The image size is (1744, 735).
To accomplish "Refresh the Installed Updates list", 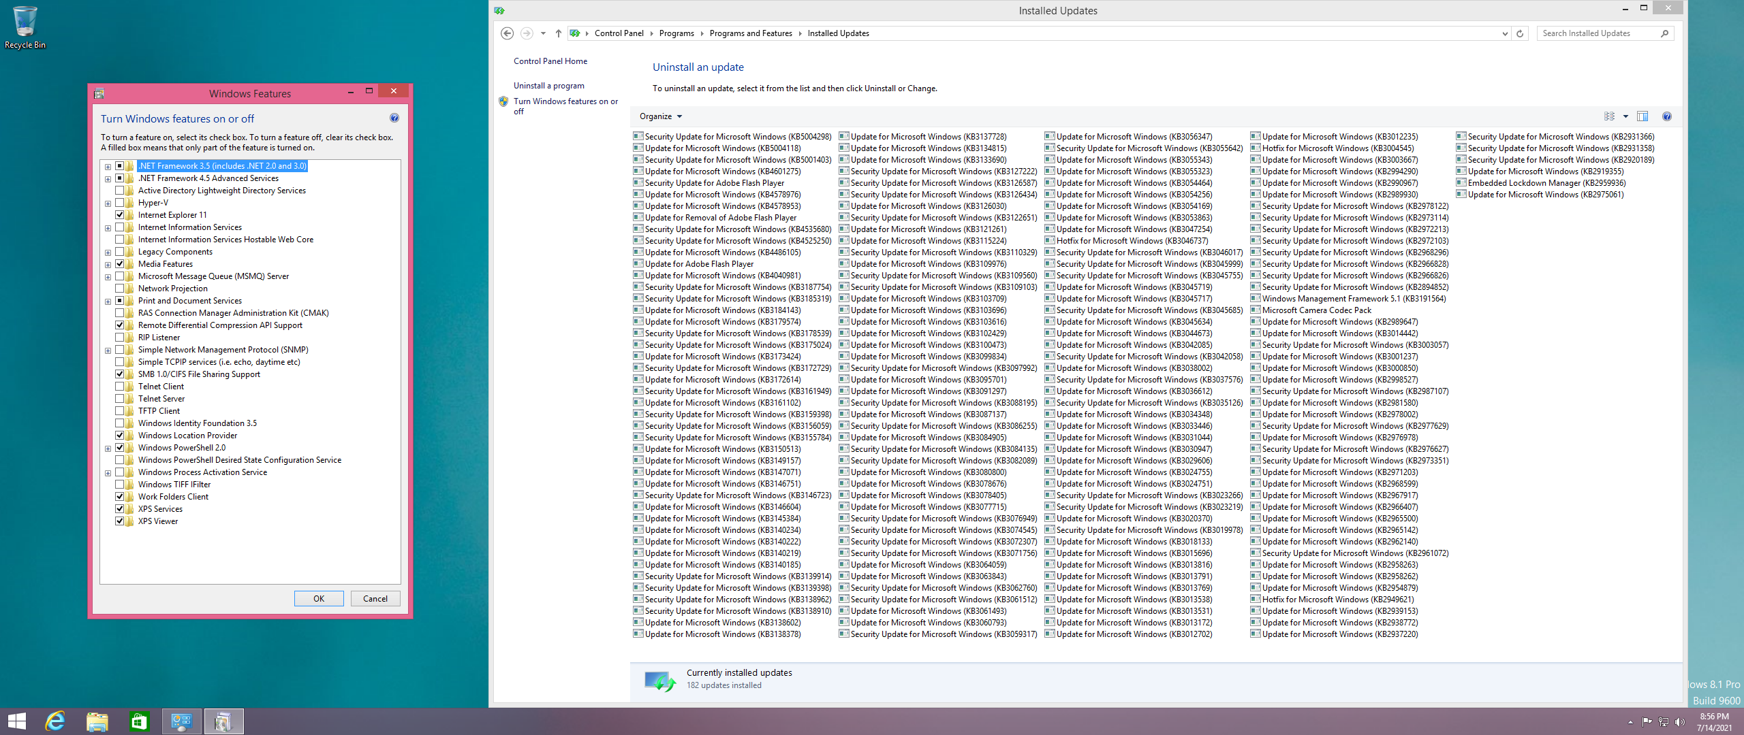I will tap(1520, 33).
